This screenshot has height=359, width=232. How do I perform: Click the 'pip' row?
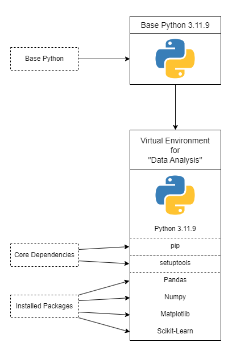[175, 246]
